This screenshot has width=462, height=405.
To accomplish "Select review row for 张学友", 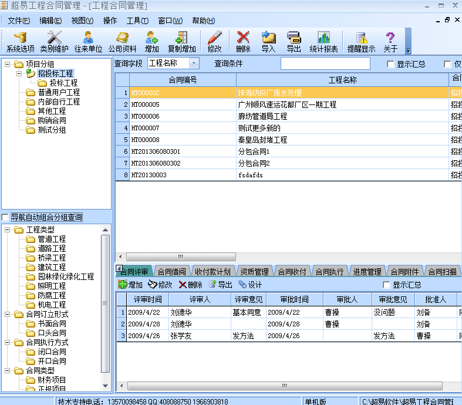I will pyautogui.click(x=289, y=336).
